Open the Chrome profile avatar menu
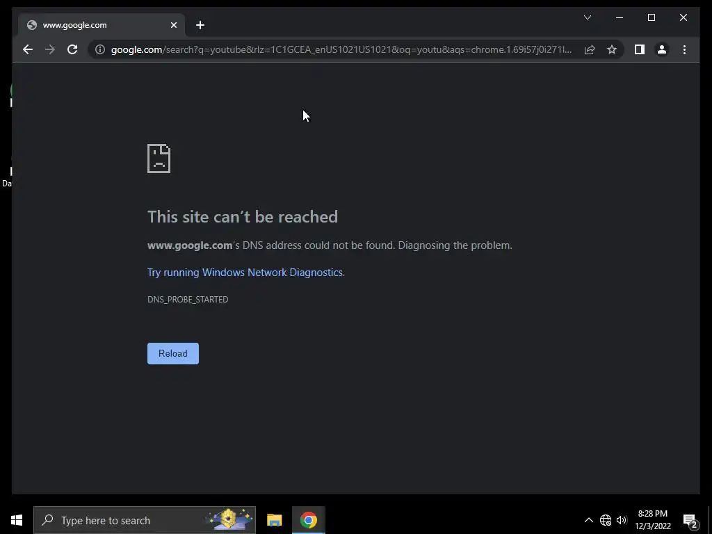This screenshot has height=534, width=712. click(662, 49)
